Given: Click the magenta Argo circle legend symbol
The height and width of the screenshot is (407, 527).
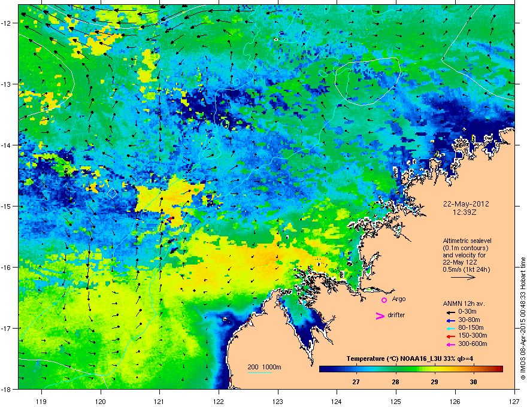Looking at the screenshot, I should click(x=384, y=300).
